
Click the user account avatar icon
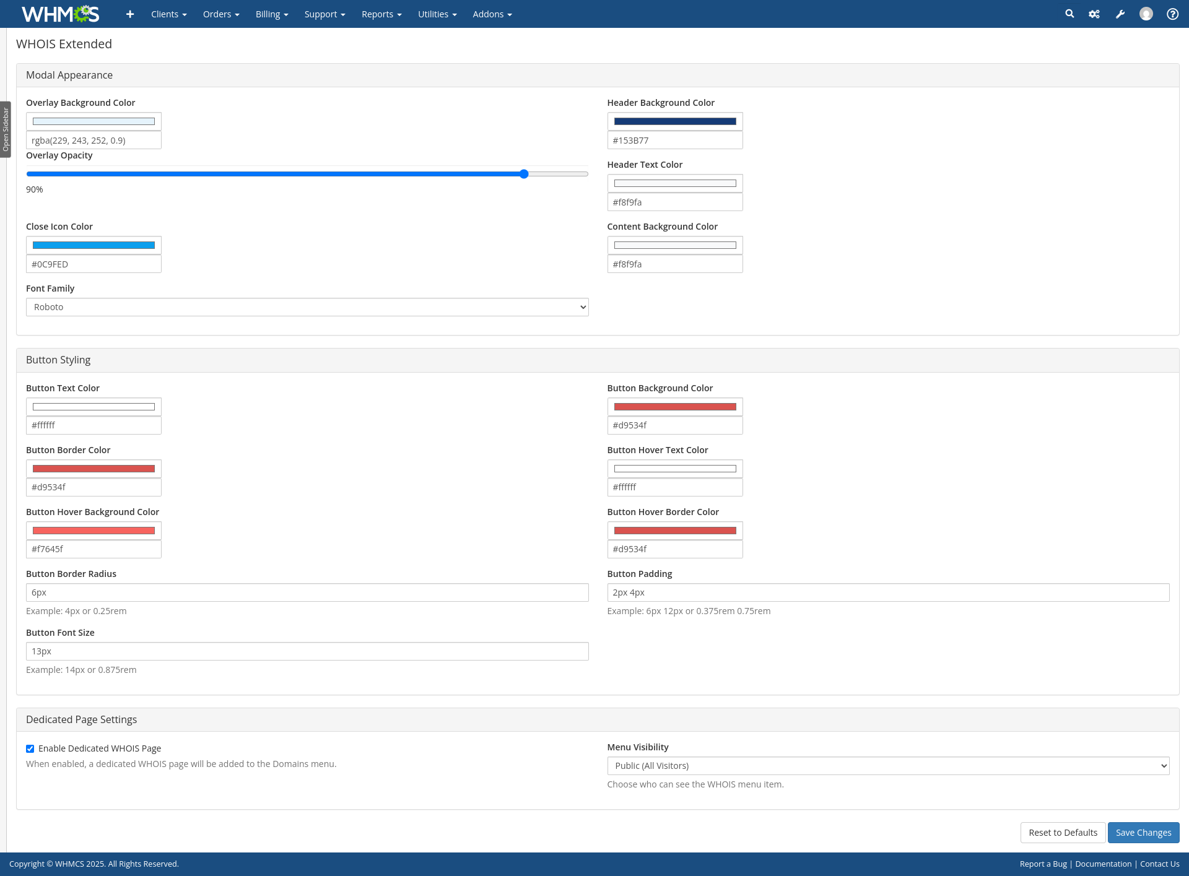pyautogui.click(x=1146, y=14)
